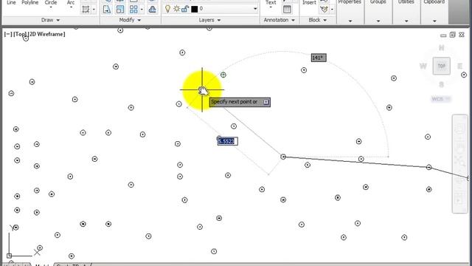Expand the Annotation panel
Image resolution: width=472 pixels, height=266 pixels.
279,20
